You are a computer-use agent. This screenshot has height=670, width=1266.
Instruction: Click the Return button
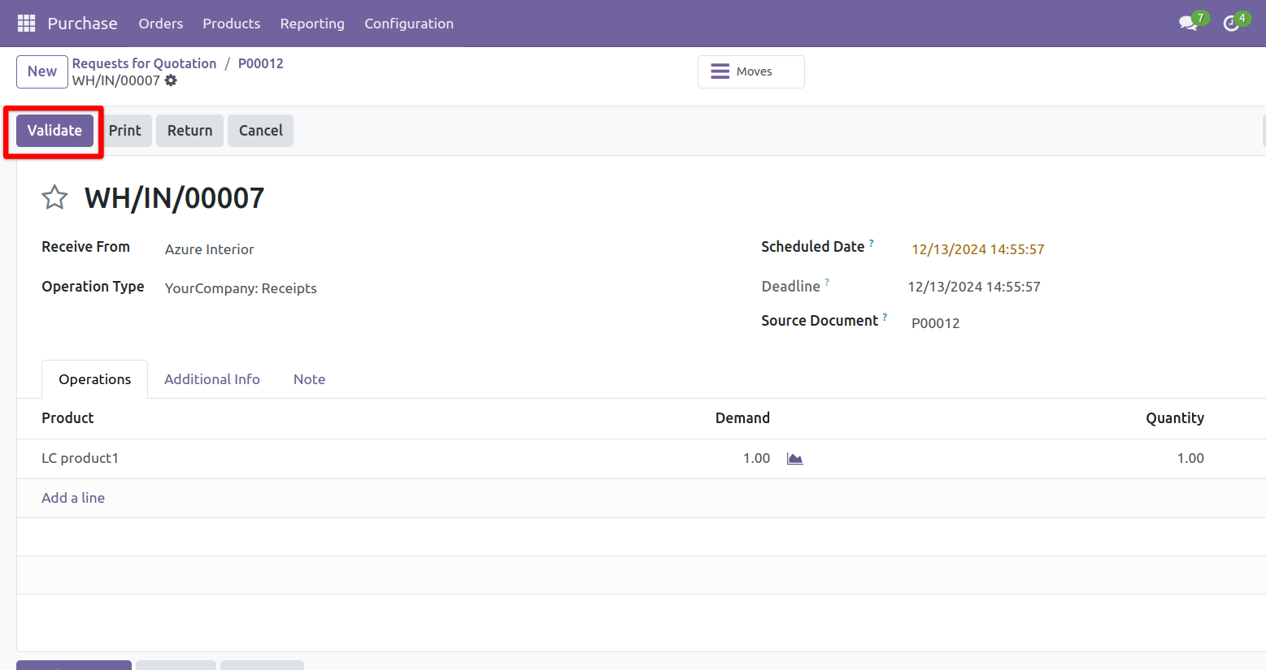coord(190,131)
